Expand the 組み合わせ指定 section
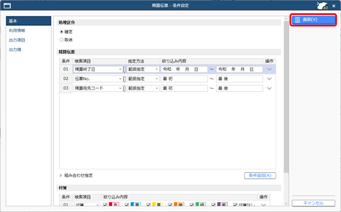This screenshot has width=341, height=212. click(61, 175)
